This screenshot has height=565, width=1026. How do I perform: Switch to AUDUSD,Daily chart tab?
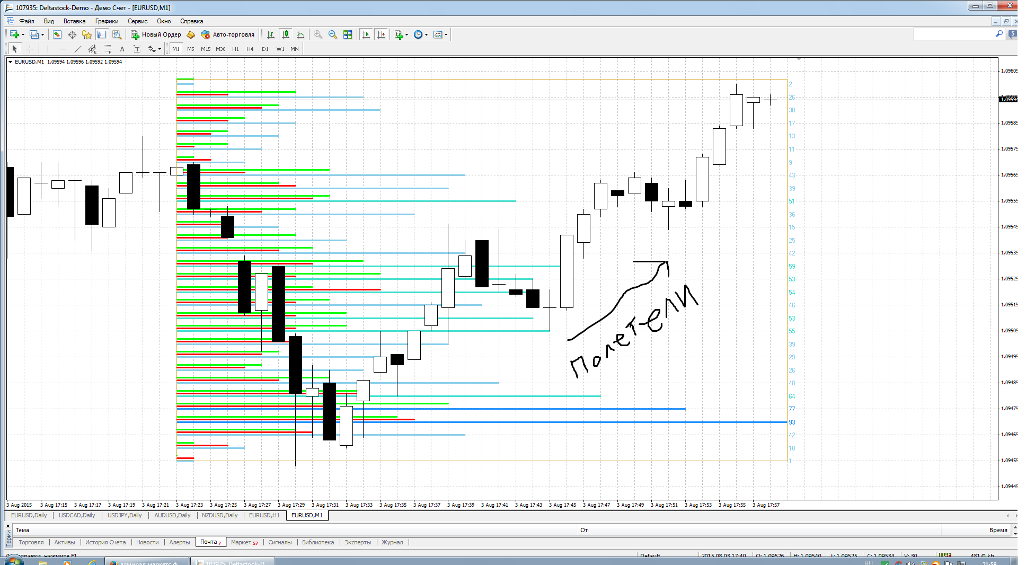click(172, 515)
